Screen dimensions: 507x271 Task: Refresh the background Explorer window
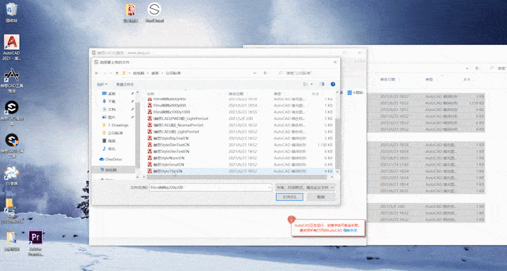pos(477,68)
